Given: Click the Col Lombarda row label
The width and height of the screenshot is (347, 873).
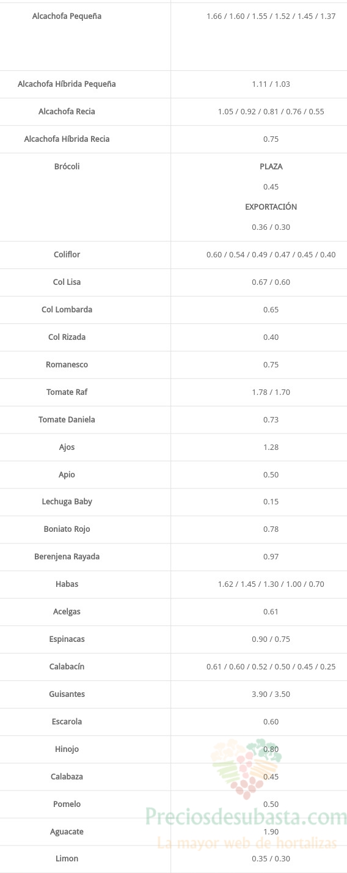Looking at the screenshot, I should 67,309.
